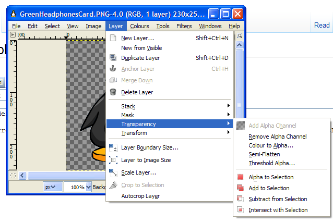Select Duplicate Layer menu entry
Image resolution: width=333 pixels, height=223 pixels.
coord(170,58)
